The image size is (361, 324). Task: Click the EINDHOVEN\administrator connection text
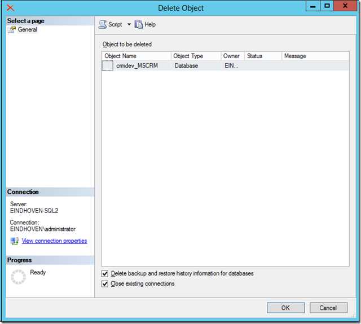point(43,229)
